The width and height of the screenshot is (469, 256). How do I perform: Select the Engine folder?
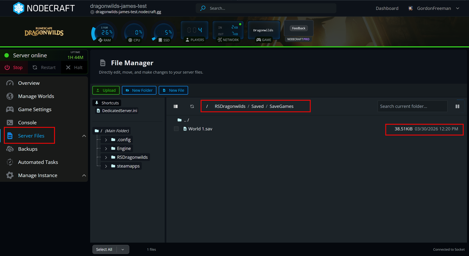pos(121,148)
